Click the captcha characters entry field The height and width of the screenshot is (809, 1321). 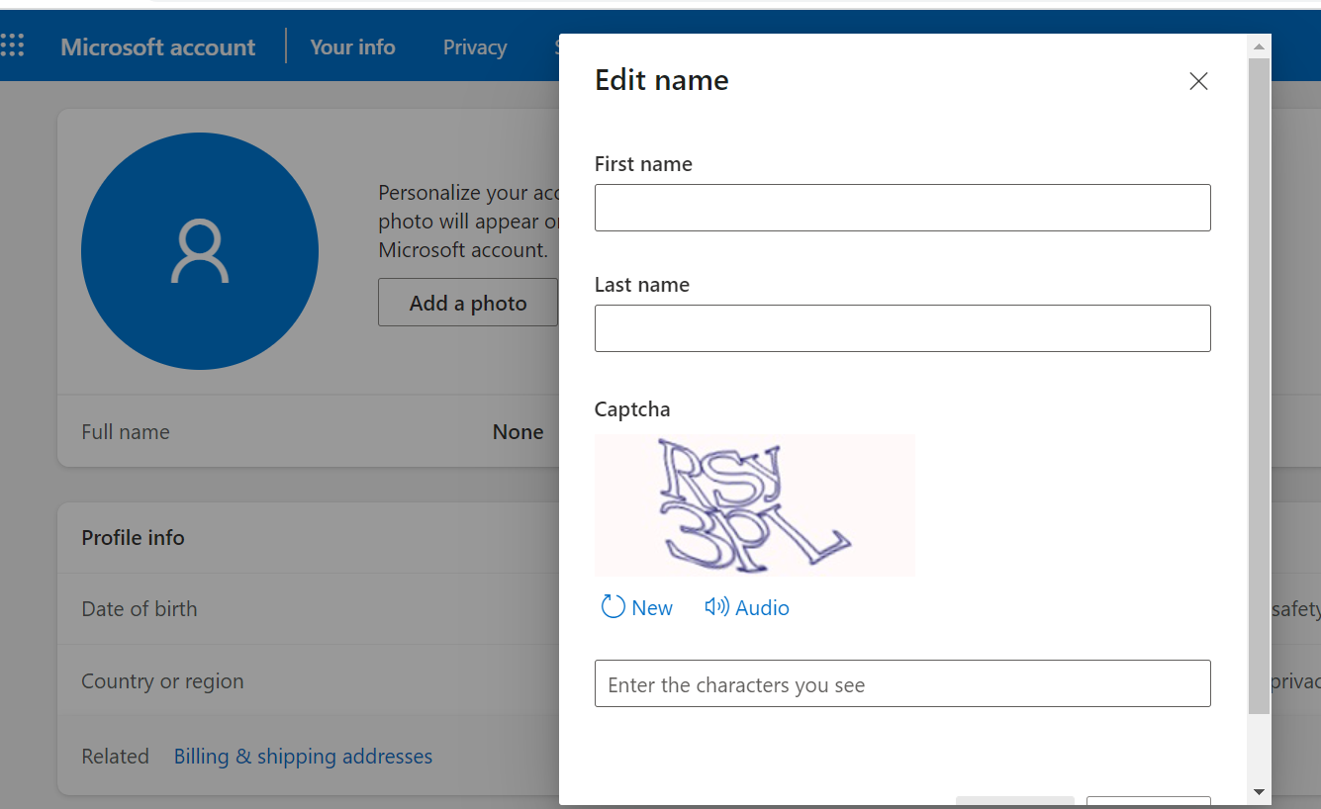point(901,683)
